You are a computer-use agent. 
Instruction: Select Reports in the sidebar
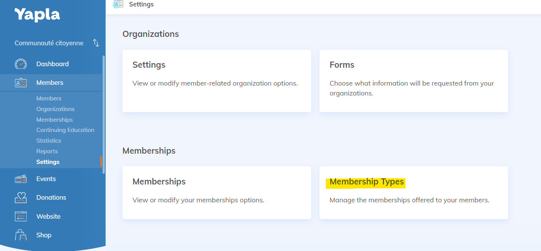[x=47, y=151]
